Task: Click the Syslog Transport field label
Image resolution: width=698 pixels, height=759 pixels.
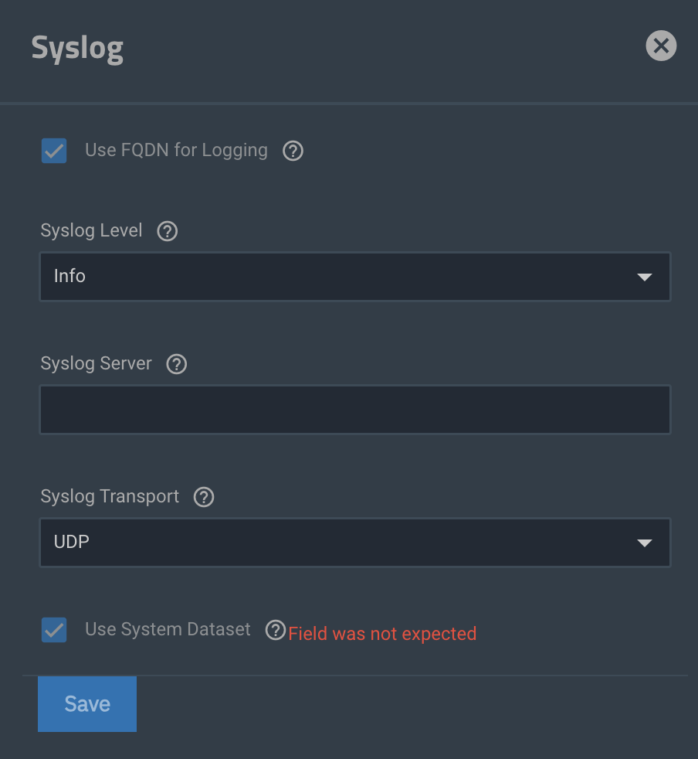Action: 110,497
